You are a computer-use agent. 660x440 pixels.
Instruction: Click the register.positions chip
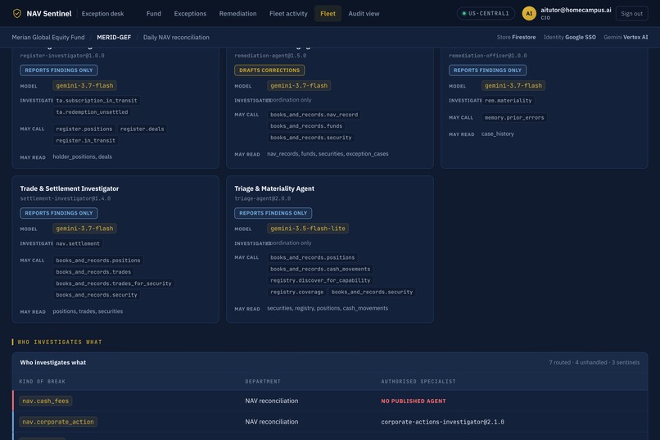84,129
